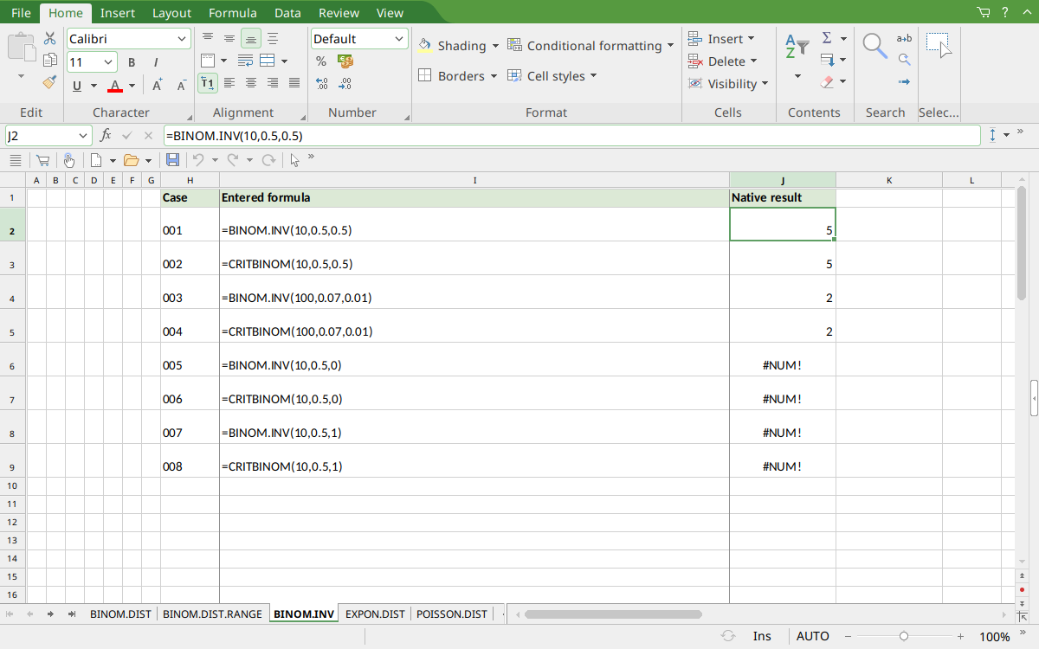This screenshot has height=649, width=1039.
Task: Click the Select area cursor icon
Action: tap(939, 46)
